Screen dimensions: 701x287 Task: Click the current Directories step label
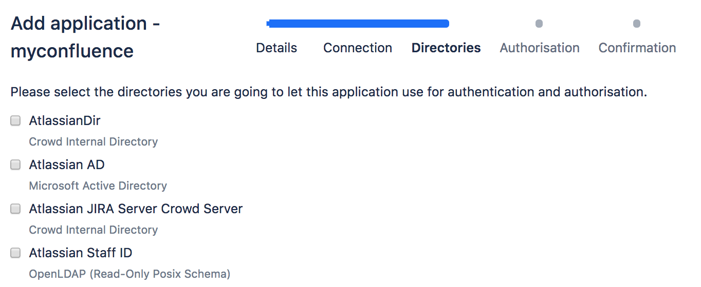(446, 48)
